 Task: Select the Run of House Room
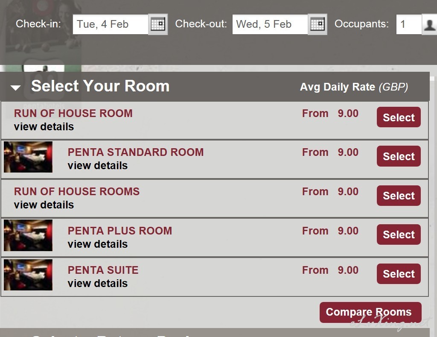pyautogui.click(x=399, y=117)
